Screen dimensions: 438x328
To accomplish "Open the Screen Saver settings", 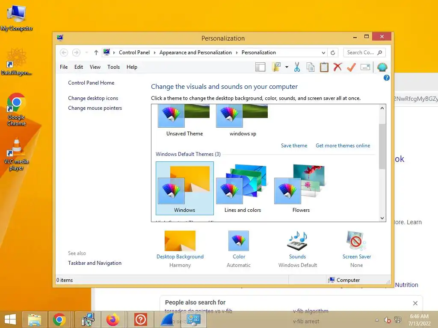I will (356, 249).
